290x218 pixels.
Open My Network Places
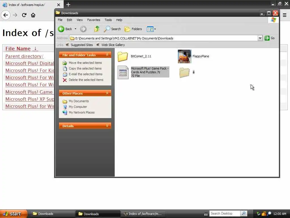(82, 112)
